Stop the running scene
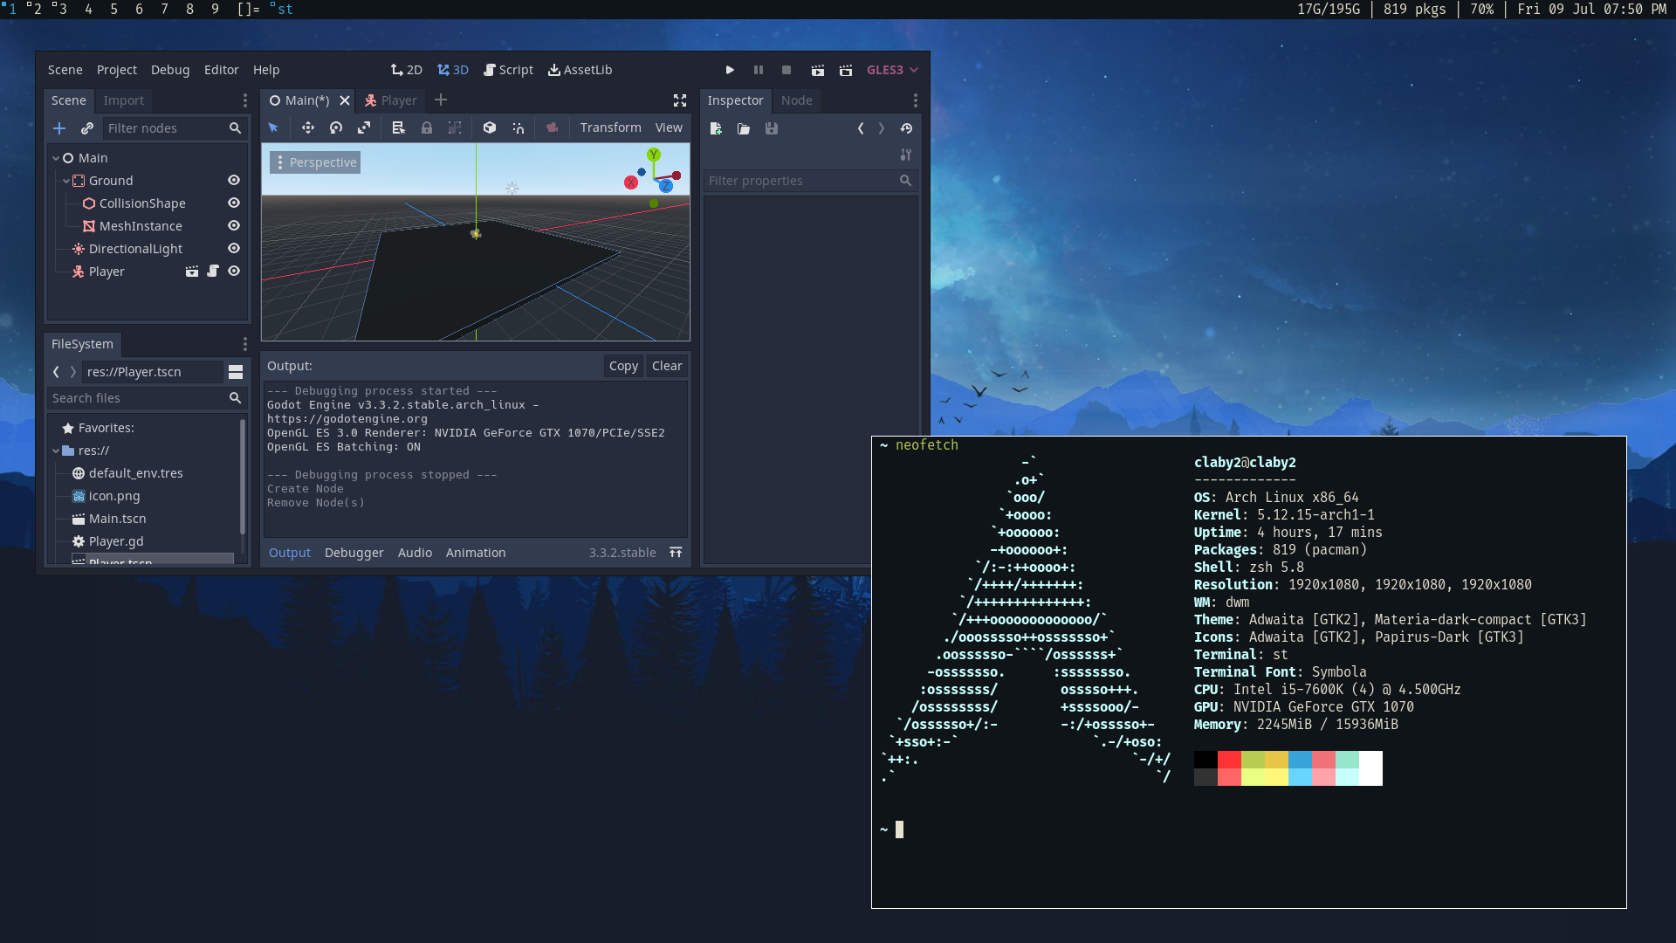The height and width of the screenshot is (943, 1676). (x=786, y=70)
